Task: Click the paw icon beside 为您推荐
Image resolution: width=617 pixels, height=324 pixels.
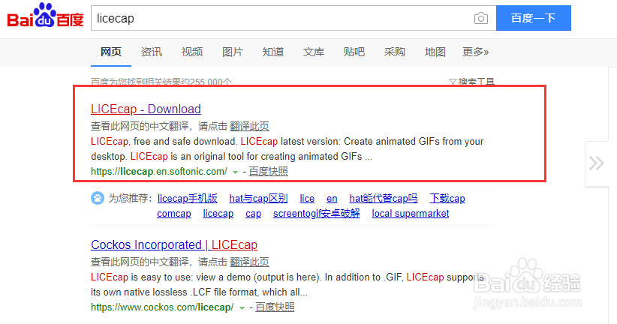Action: (98, 198)
